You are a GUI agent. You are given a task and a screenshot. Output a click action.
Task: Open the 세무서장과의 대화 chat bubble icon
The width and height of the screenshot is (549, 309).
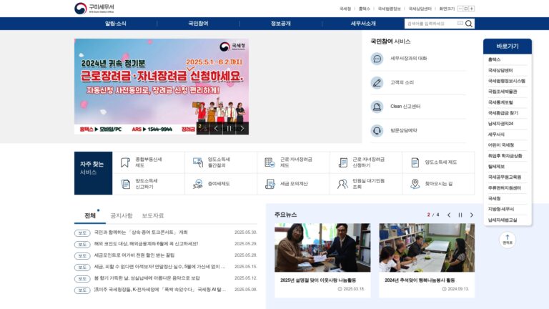377,59
